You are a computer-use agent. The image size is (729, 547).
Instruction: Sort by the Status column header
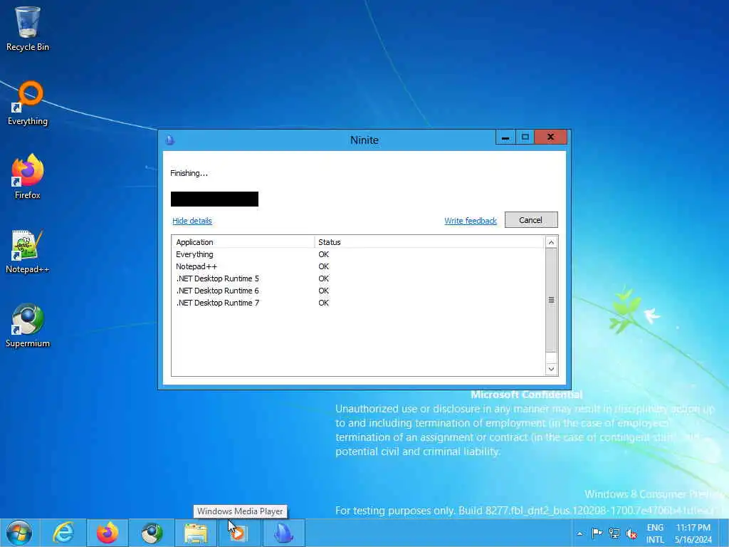click(x=429, y=242)
